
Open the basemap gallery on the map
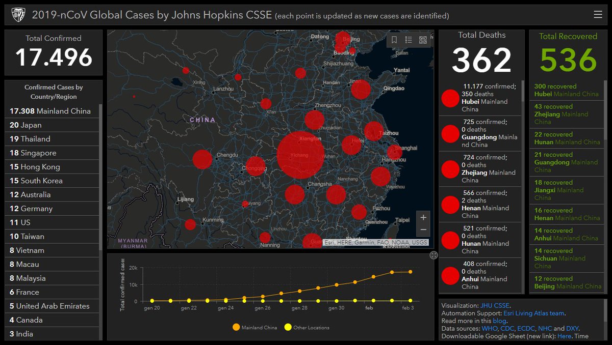tap(423, 40)
